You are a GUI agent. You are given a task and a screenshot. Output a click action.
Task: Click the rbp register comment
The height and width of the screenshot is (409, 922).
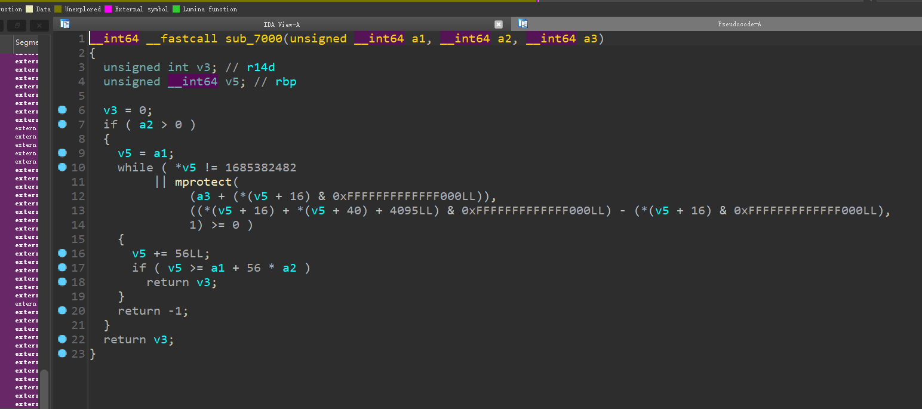[286, 82]
